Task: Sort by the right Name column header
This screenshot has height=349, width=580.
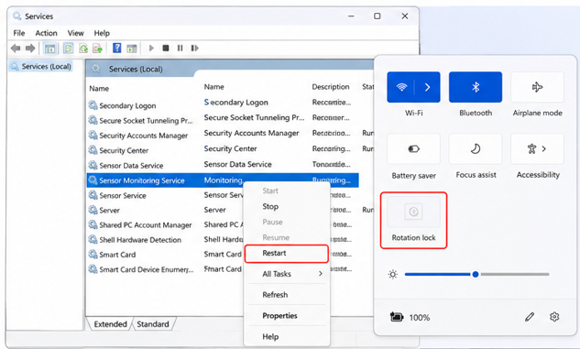Action: (214, 87)
